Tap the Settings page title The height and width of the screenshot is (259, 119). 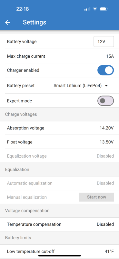click(x=35, y=22)
